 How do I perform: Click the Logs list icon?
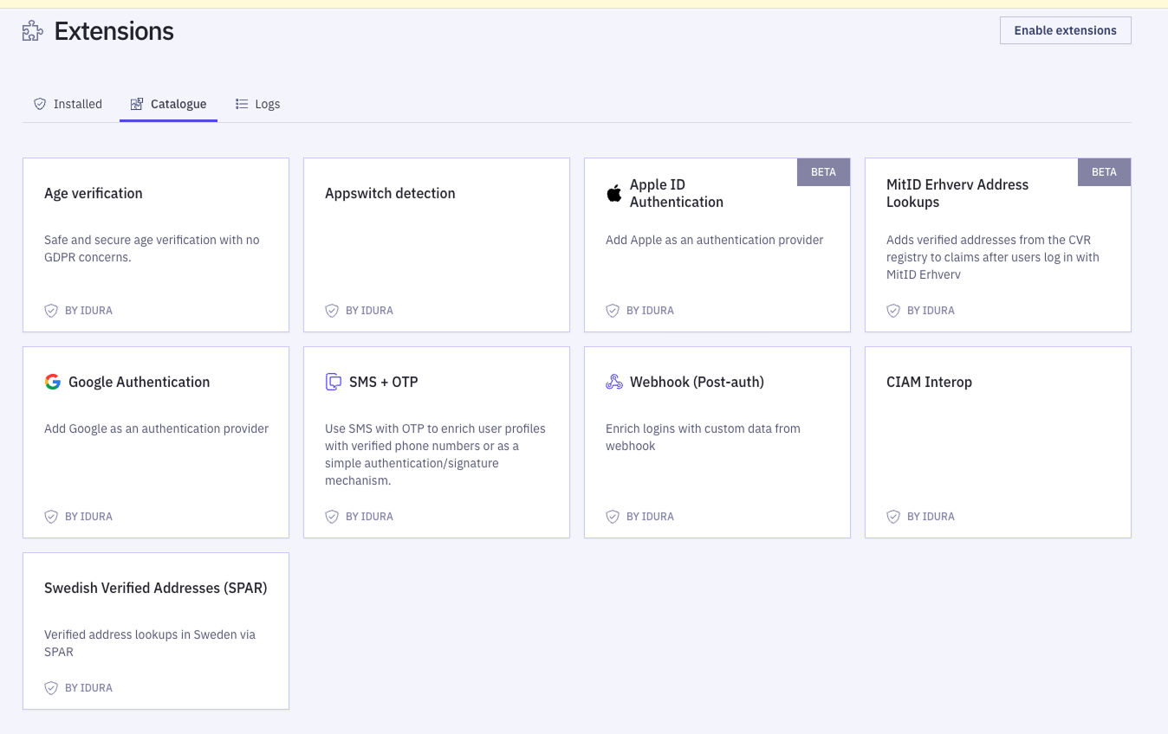241,103
